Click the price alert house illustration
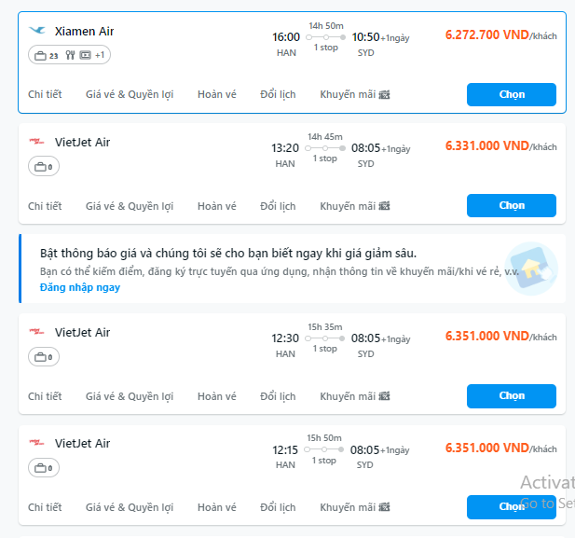The height and width of the screenshot is (538, 575). [x=531, y=269]
